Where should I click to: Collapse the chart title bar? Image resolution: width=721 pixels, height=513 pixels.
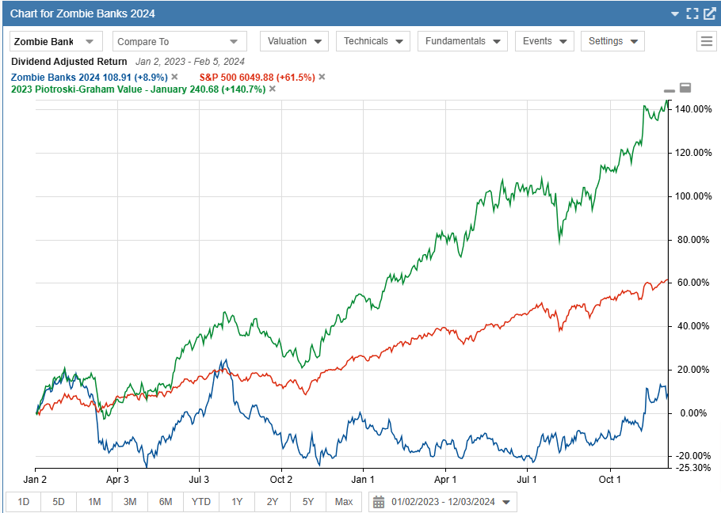[x=676, y=13]
